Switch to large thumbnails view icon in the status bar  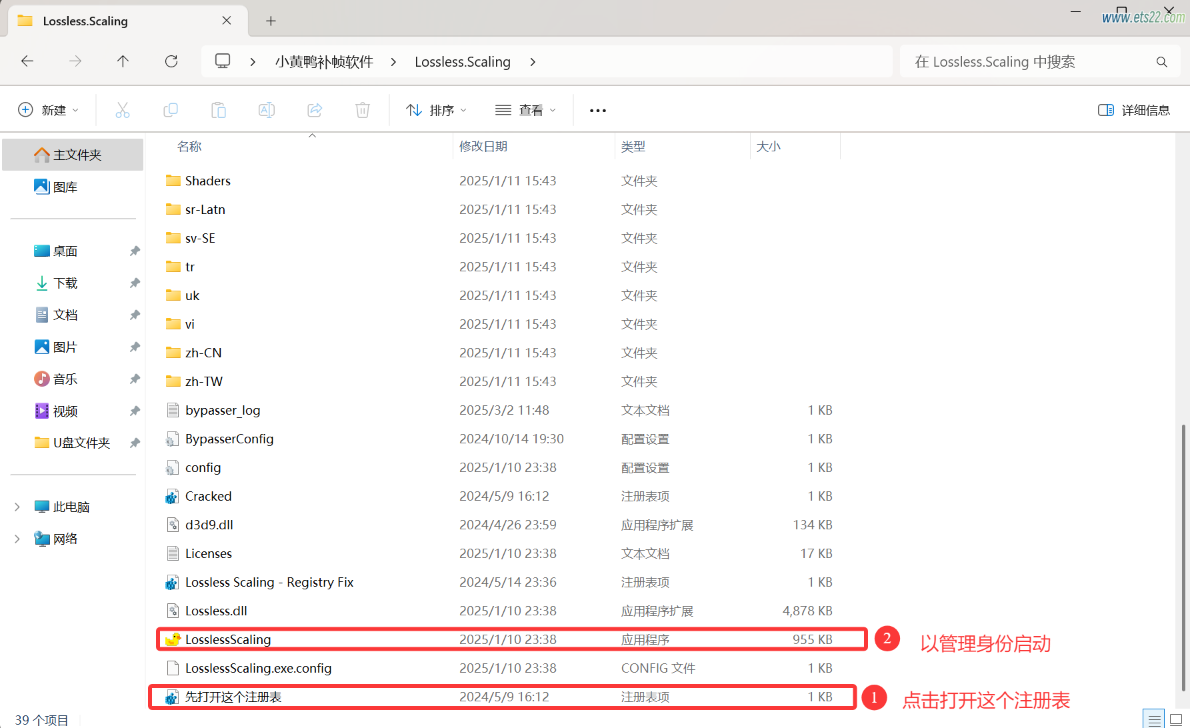pyautogui.click(x=1176, y=719)
